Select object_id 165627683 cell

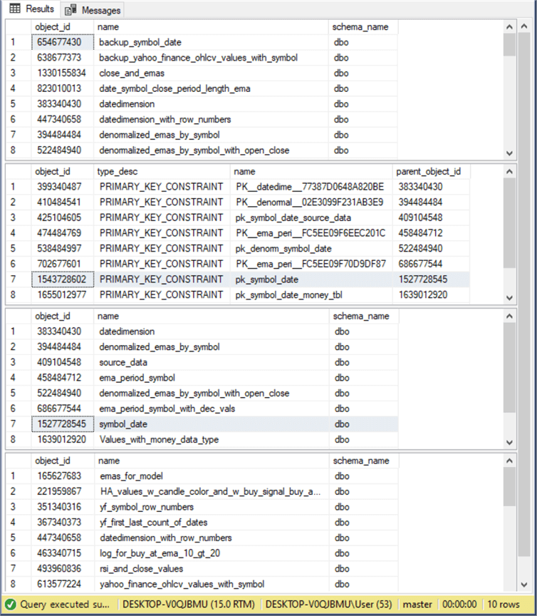pyautogui.click(x=63, y=476)
